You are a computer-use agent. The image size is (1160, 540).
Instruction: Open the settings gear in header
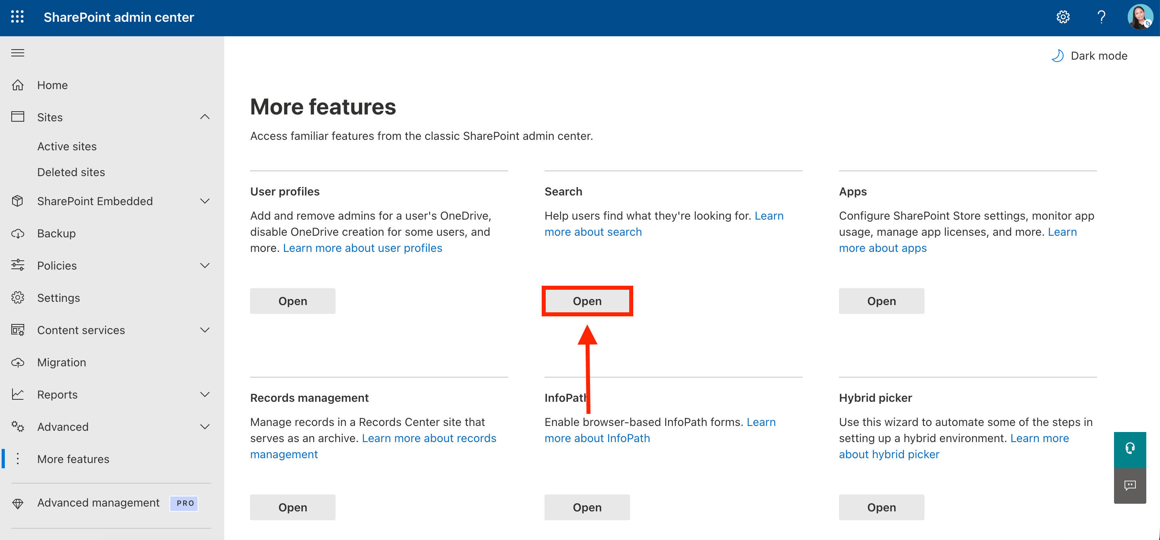tap(1063, 17)
